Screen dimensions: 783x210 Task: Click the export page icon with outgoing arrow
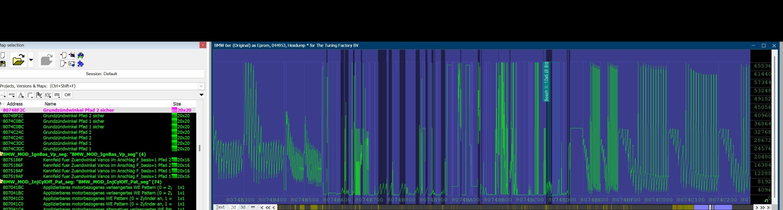coord(63,64)
